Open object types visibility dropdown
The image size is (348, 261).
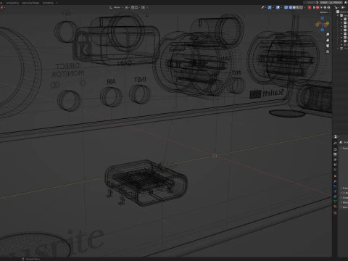(264, 7)
